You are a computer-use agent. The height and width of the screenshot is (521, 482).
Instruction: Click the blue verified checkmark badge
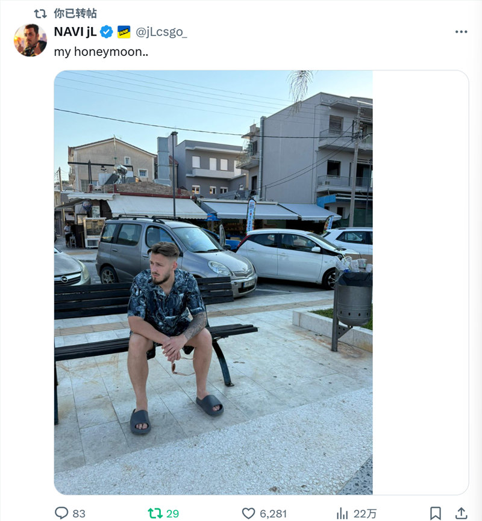pos(107,32)
